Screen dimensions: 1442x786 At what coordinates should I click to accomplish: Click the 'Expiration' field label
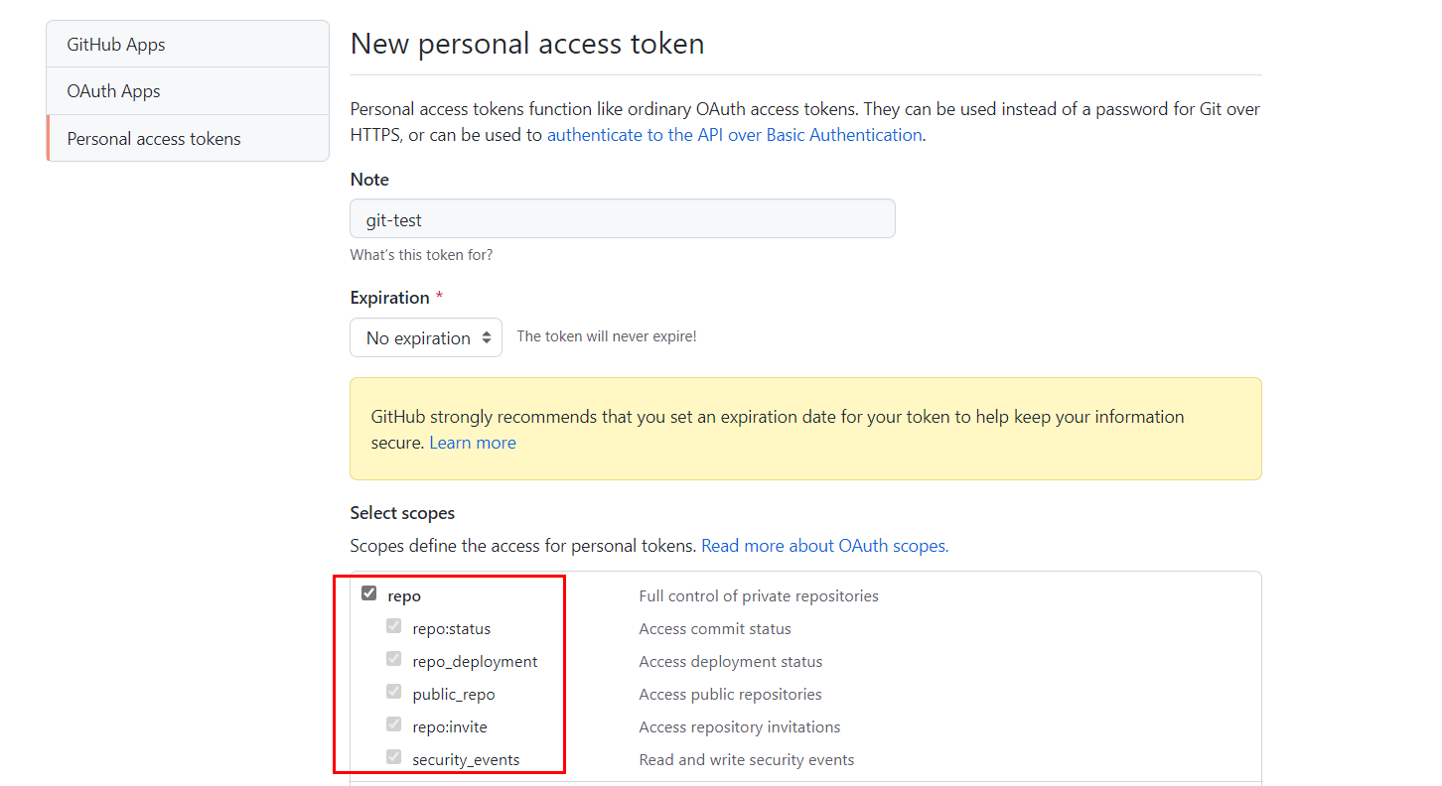coord(390,298)
